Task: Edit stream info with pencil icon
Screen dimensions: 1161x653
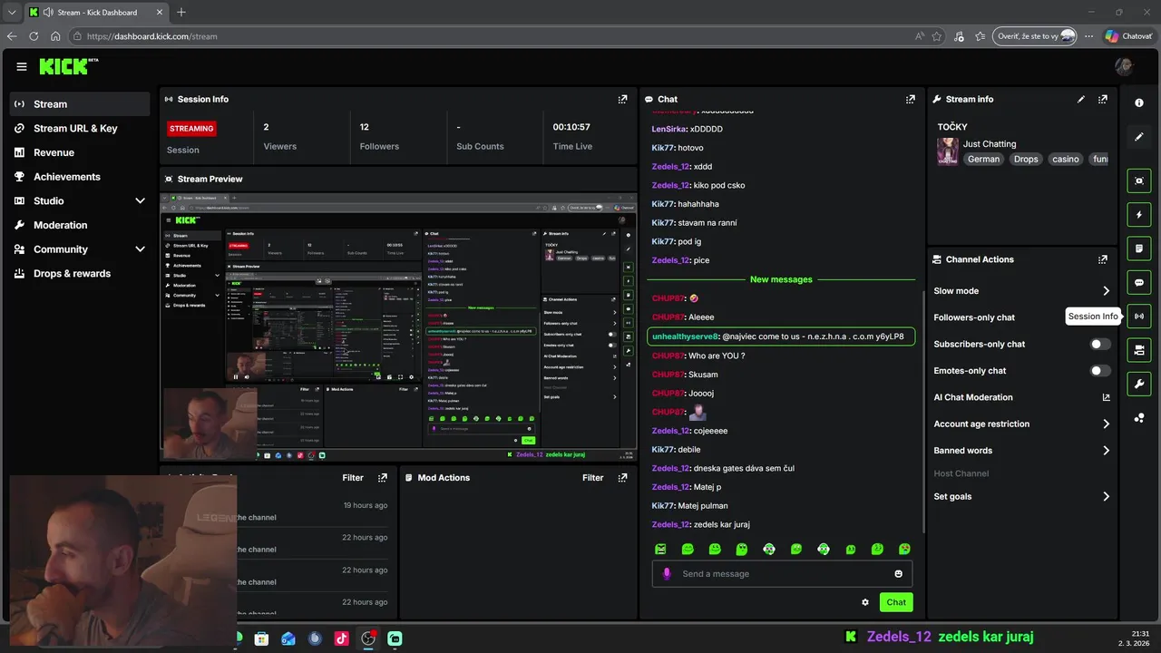Action: (x=1080, y=100)
